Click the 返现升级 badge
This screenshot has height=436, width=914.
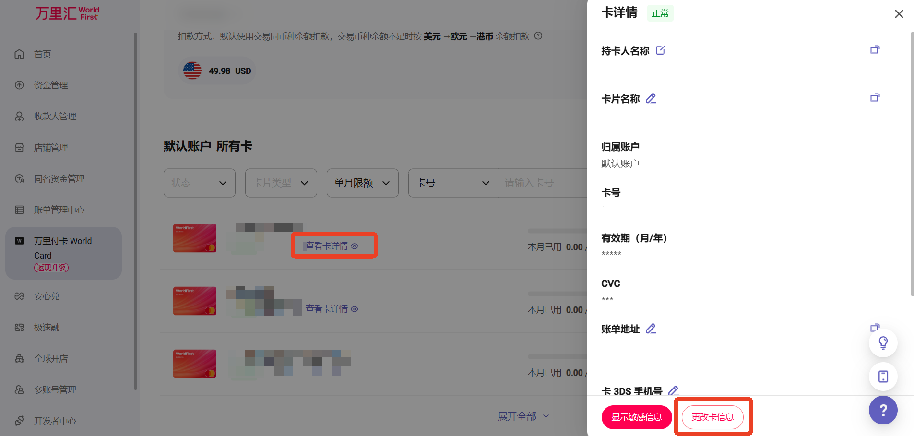(x=51, y=268)
